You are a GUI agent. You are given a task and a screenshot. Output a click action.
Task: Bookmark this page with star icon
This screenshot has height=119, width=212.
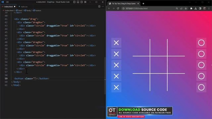186,8
